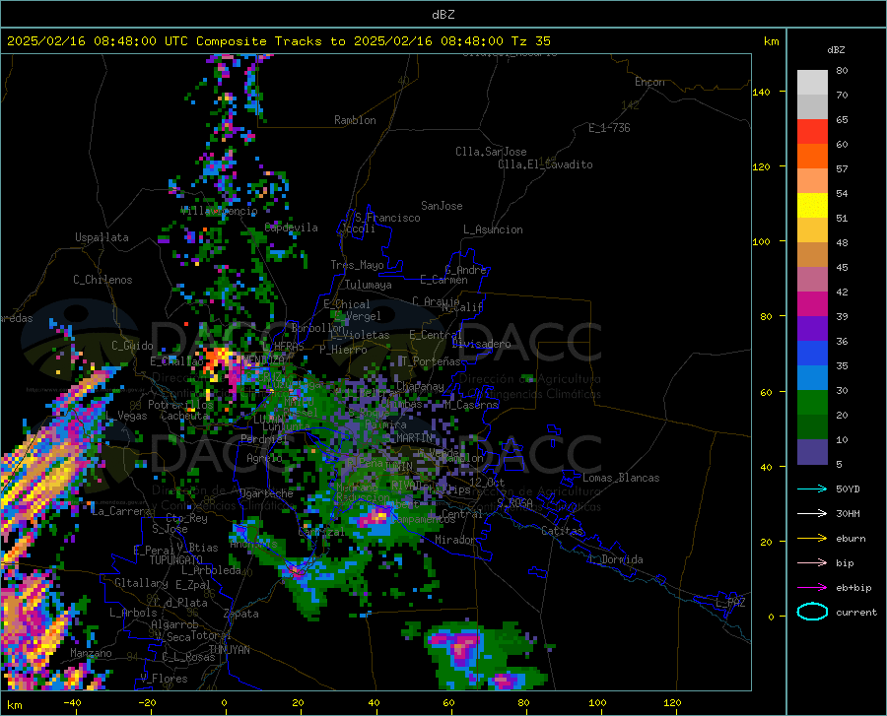Click the yellow eburn arrow legend symbol
Screen dimensions: 887x716
812,539
